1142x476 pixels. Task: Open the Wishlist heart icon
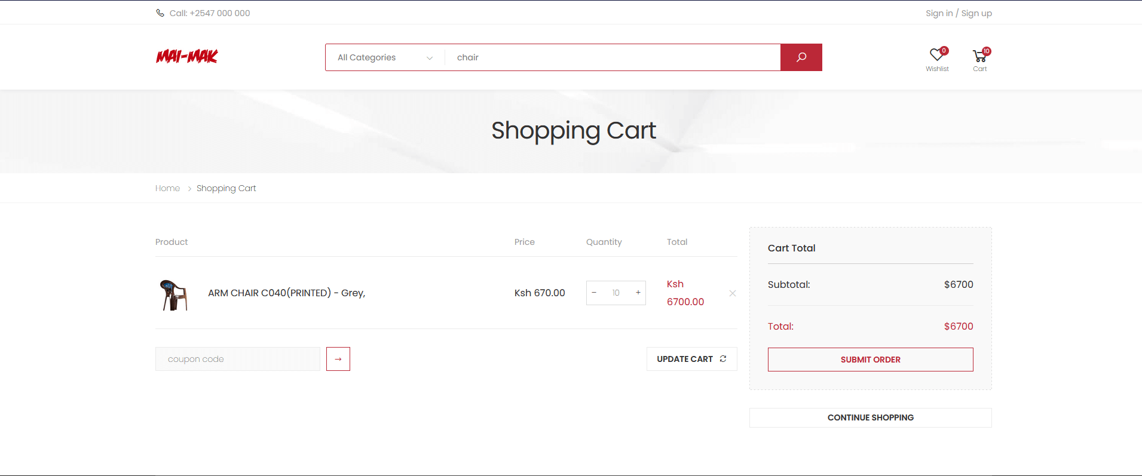(x=936, y=56)
